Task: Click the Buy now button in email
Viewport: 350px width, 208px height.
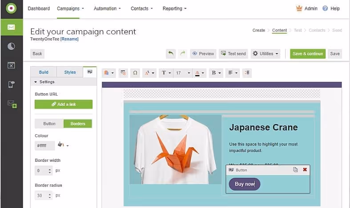Action: tap(245, 184)
